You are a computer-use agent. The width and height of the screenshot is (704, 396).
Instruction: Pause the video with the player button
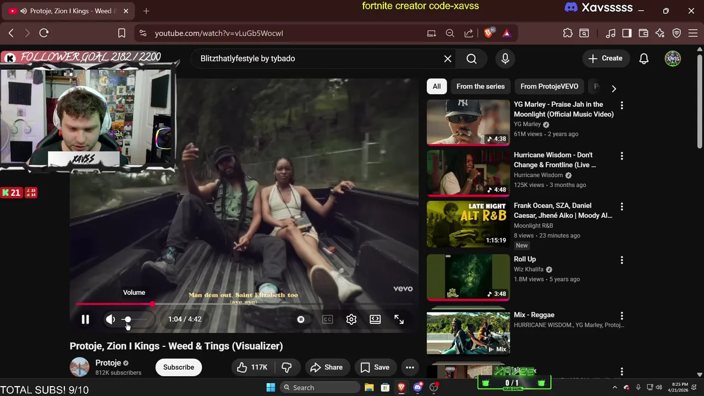tap(85, 320)
